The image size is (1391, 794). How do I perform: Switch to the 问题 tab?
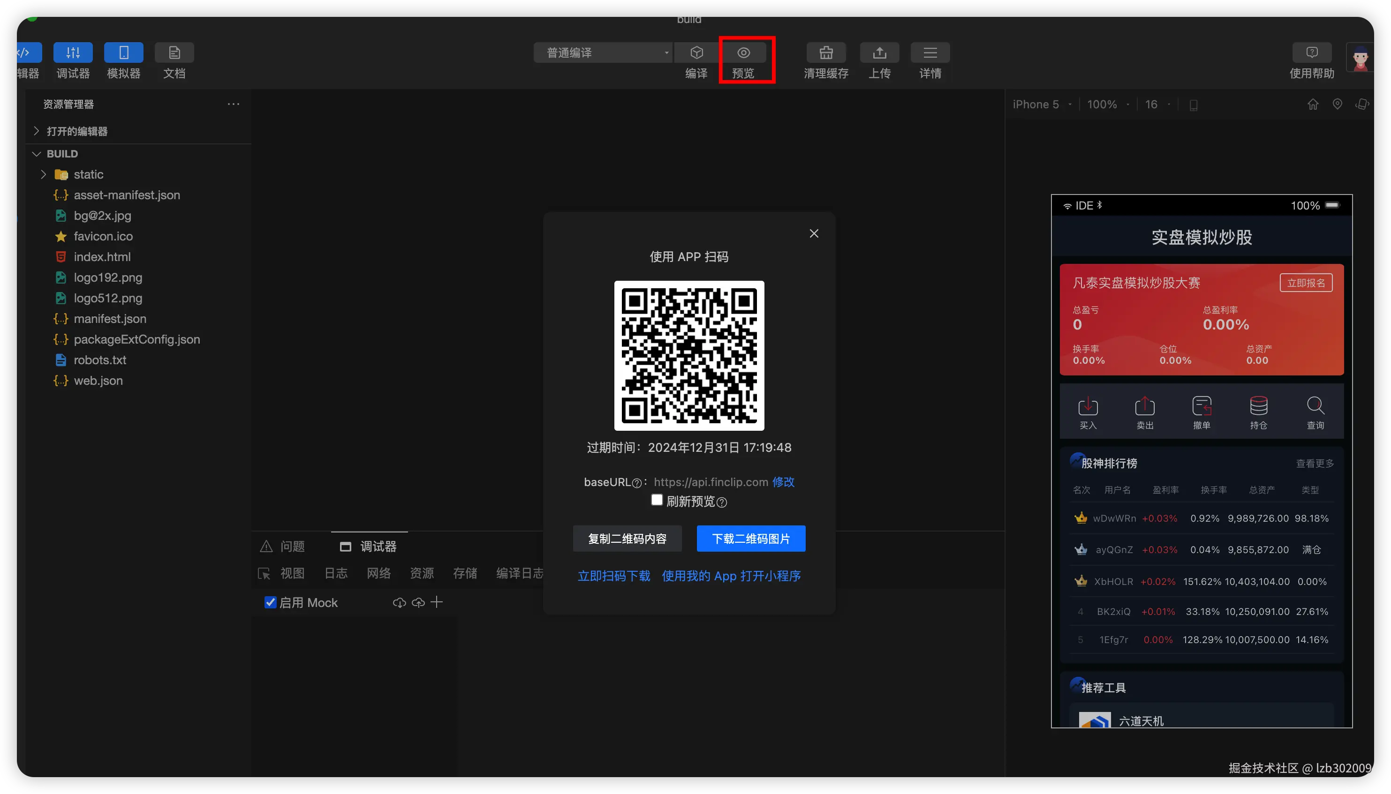click(291, 546)
